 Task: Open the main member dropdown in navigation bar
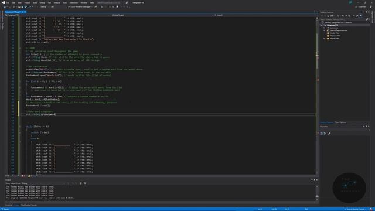tap(265, 15)
